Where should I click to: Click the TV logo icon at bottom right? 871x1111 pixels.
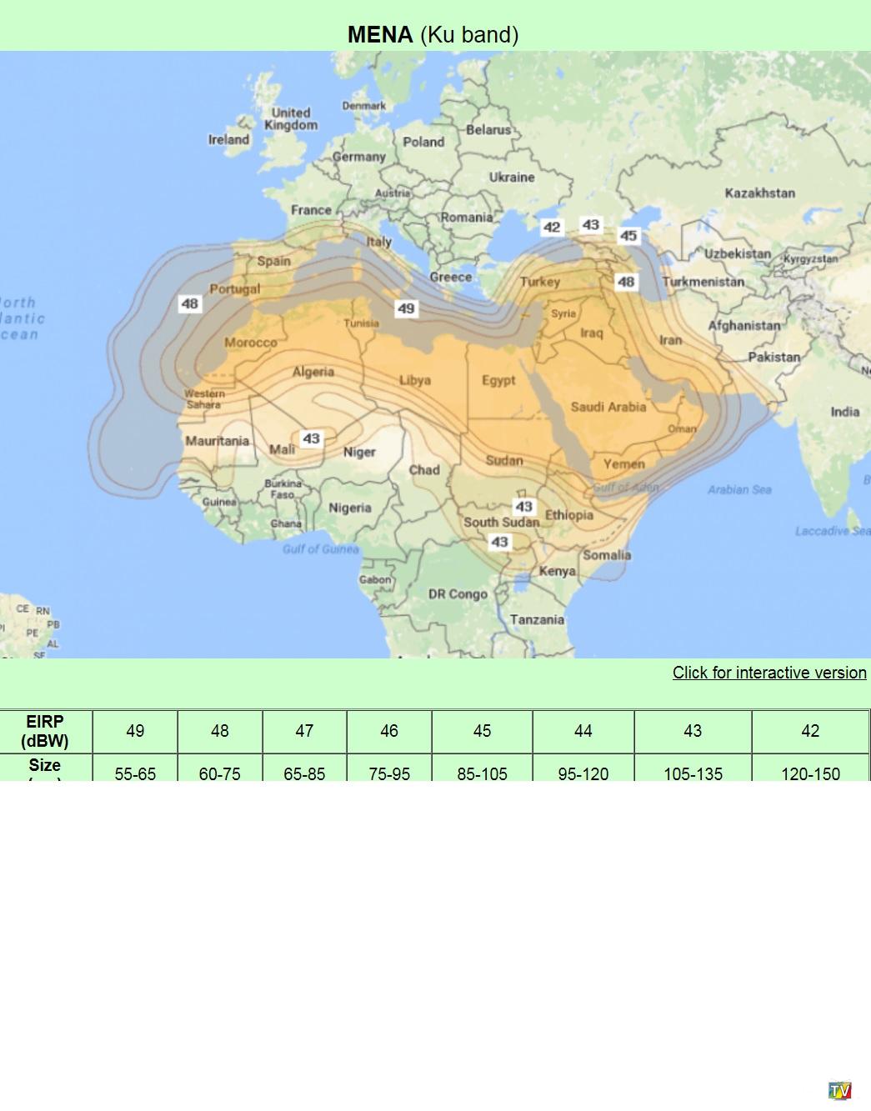click(x=840, y=1090)
